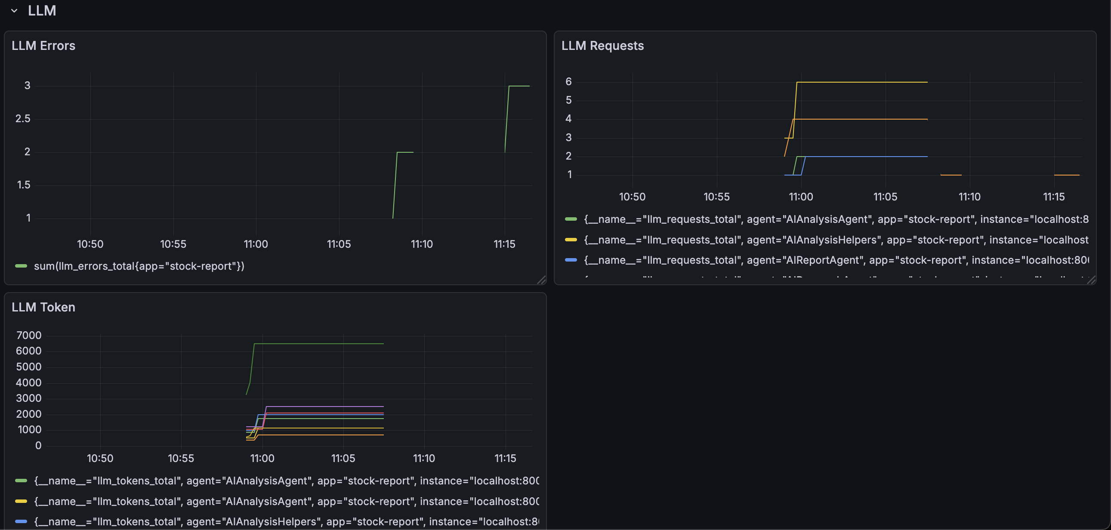Click the LLM Requests panel resize handle
1111x530 pixels.
(1092, 280)
